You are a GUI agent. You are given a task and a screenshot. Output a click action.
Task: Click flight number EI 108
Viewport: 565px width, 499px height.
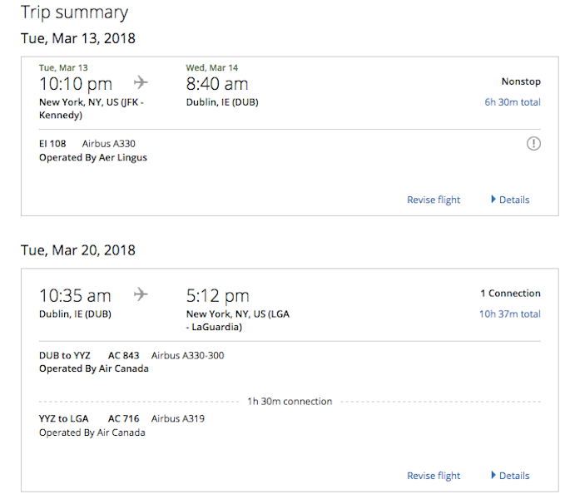[52, 144]
